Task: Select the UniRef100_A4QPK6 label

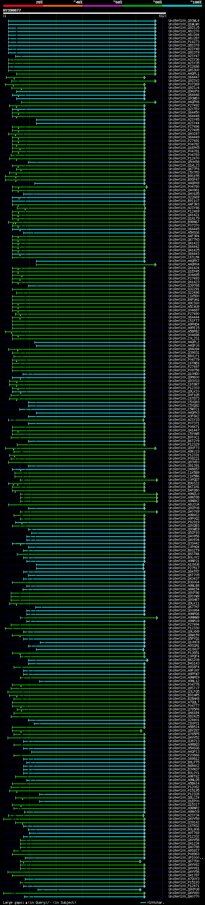Action: pos(184,102)
